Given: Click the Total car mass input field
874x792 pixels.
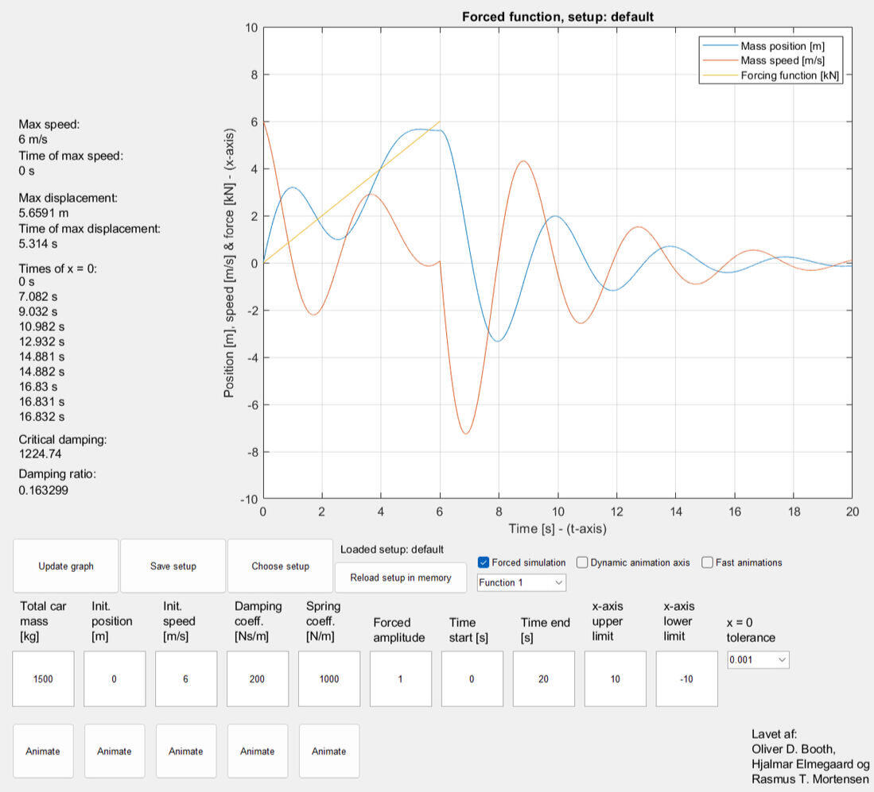Looking at the screenshot, I should tap(43, 679).
